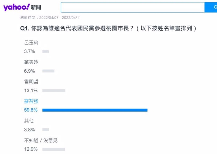Click the 6.9% gray result bar
Viewport: 217px width, 154px height.
[48, 71]
